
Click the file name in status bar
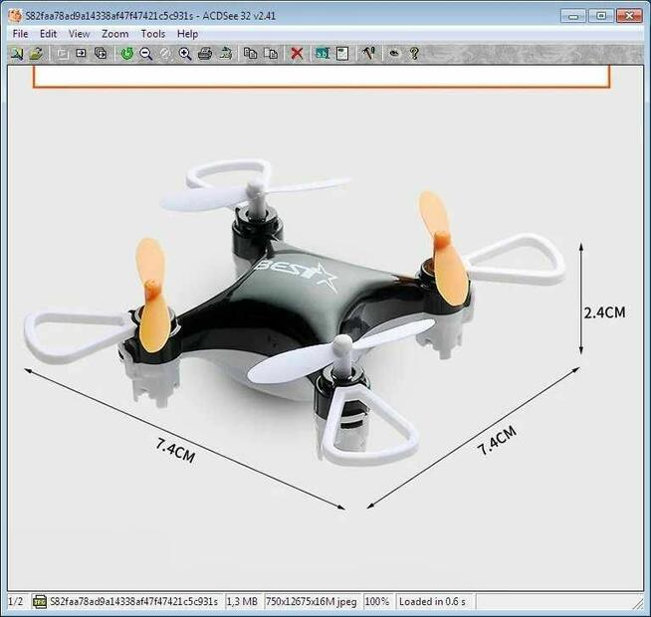(133, 602)
